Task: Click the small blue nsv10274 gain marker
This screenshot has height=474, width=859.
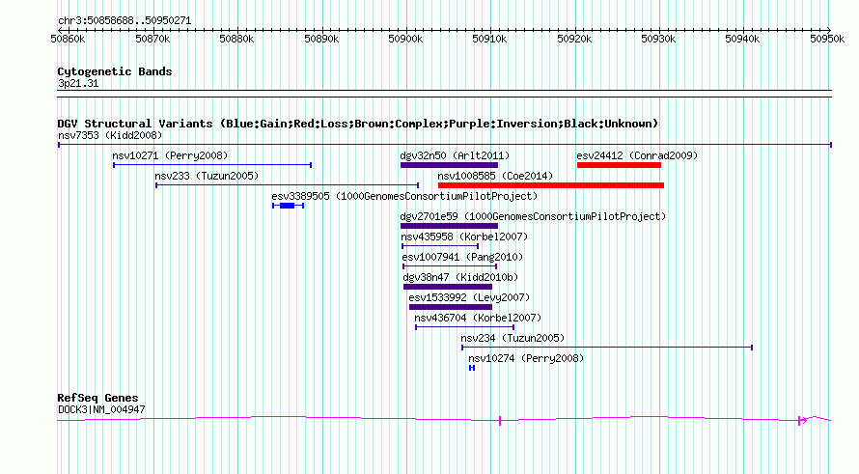Action: coord(472,368)
